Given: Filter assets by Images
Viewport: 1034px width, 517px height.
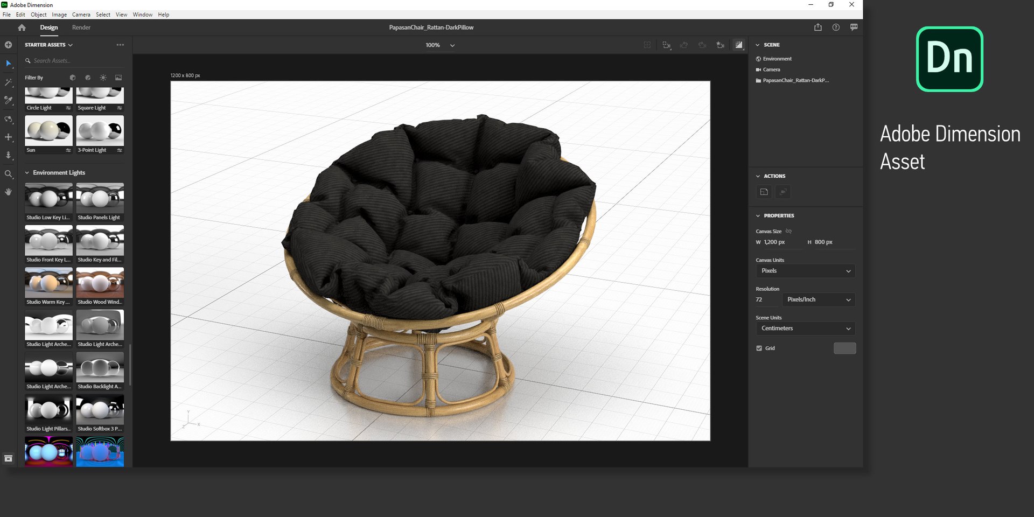Looking at the screenshot, I should coord(118,78).
